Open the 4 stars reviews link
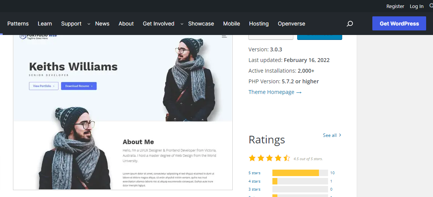Screen dimensions: 433x197 (x=254, y=181)
